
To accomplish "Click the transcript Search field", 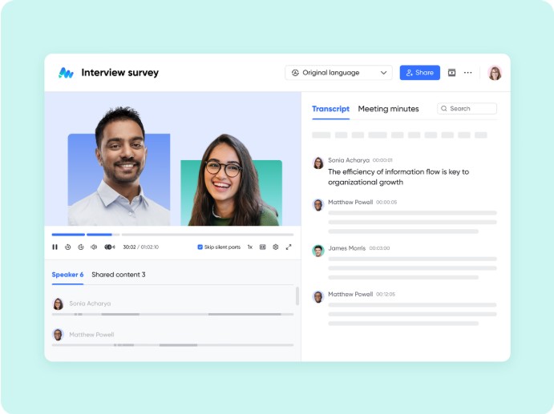I will pyautogui.click(x=467, y=109).
